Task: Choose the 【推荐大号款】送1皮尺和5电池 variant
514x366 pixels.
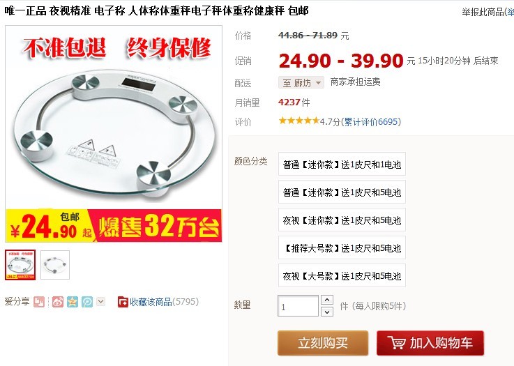Action: 342,247
